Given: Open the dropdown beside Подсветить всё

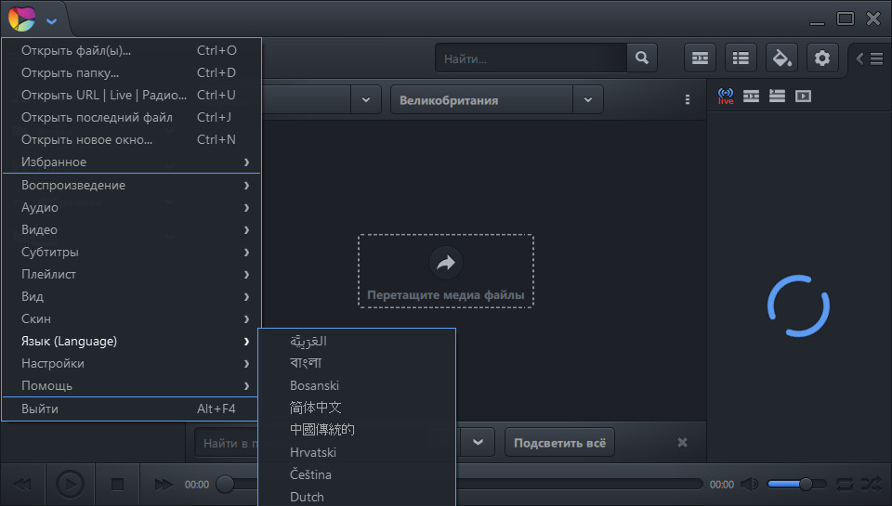Looking at the screenshot, I should (x=478, y=442).
